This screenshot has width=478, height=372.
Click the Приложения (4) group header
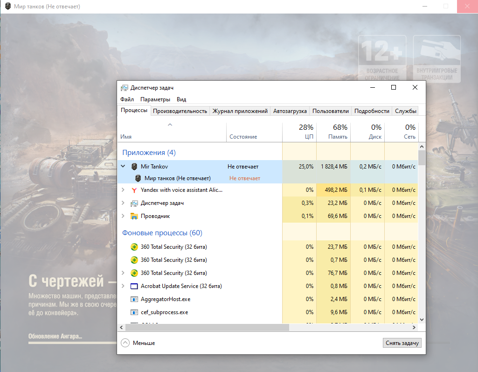click(149, 153)
